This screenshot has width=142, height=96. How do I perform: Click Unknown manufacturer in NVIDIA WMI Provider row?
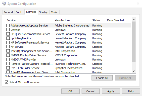coord(60,59)
